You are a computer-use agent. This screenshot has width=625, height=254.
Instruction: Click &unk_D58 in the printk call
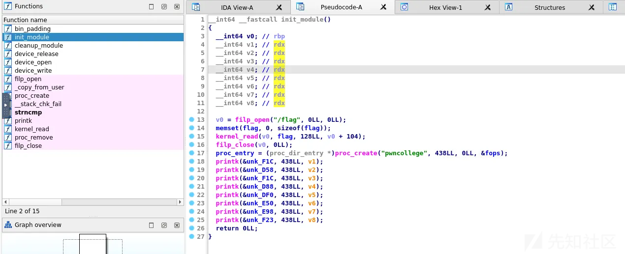point(258,170)
